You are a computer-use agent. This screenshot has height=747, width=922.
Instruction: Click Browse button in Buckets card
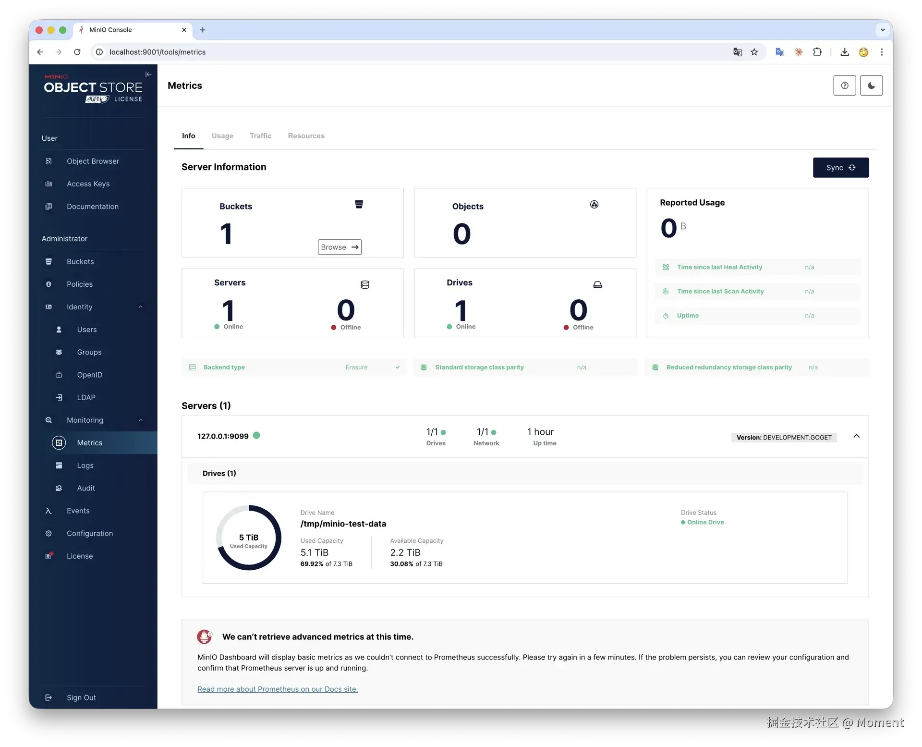pyautogui.click(x=340, y=247)
